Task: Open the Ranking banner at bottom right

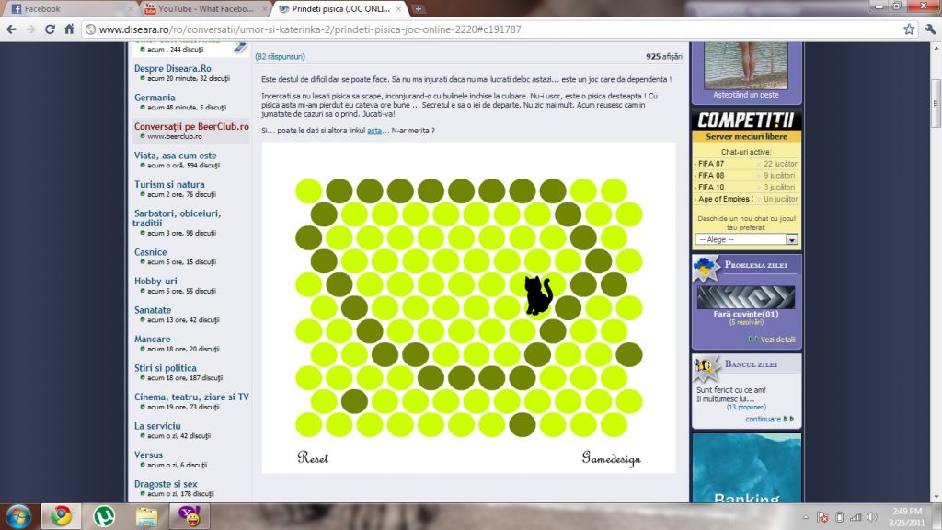Action: 747,468
